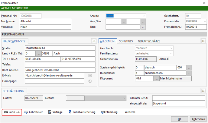The width and height of the screenshot is (208, 123).
Task: Switch to the Geburtszusätze tab
Action: coord(149,41)
